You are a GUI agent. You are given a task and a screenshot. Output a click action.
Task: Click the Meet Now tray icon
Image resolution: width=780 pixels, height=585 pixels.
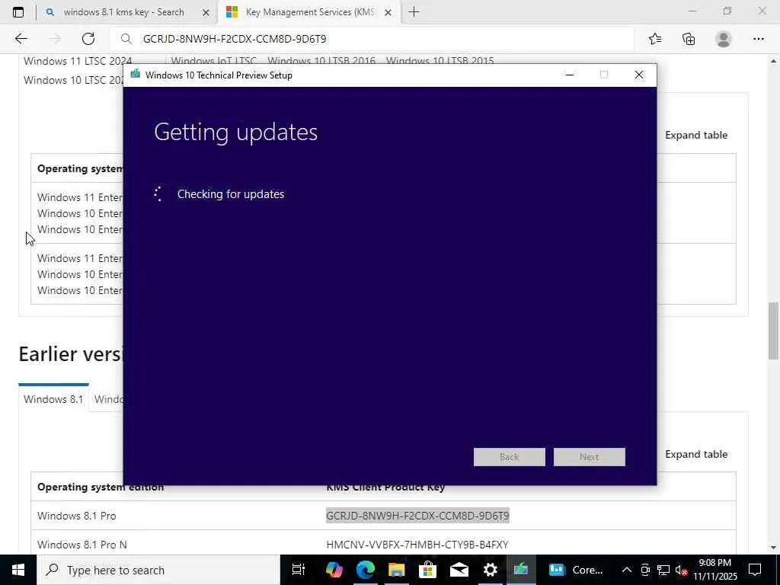click(x=645, y=570)
